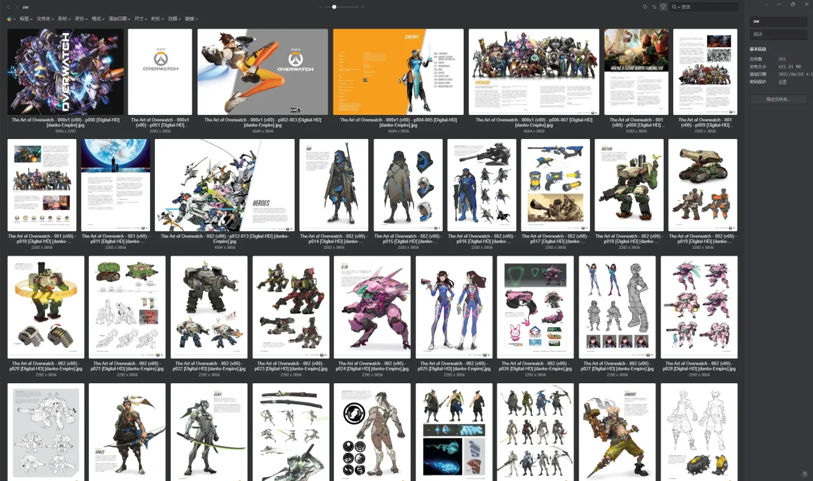The image size is (813, 481).
Task: Open the Tracer spread thumbnail p002-003
Action: pos(262,72)
